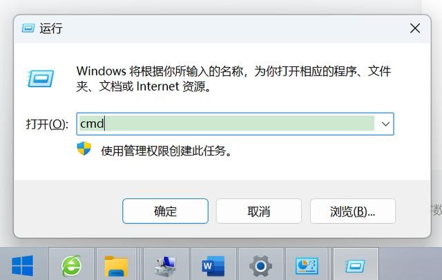The image size is (442, 280).
Task: Open File Explorer from the taskbar
Action: tap(116, 266)
